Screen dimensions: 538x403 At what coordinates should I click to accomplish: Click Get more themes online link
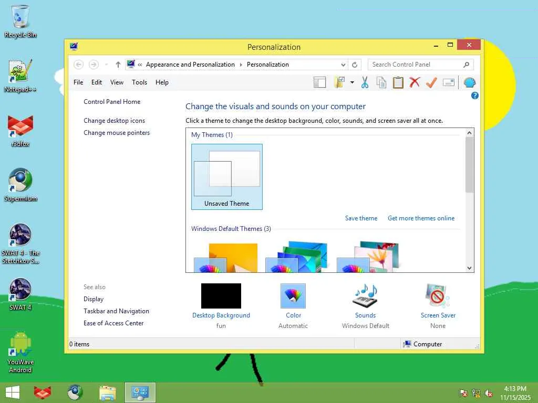[421, 218]
